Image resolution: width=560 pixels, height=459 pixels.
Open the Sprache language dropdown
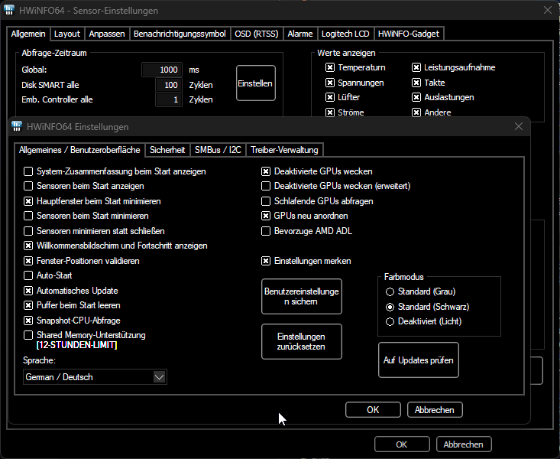tap(95, 377)
